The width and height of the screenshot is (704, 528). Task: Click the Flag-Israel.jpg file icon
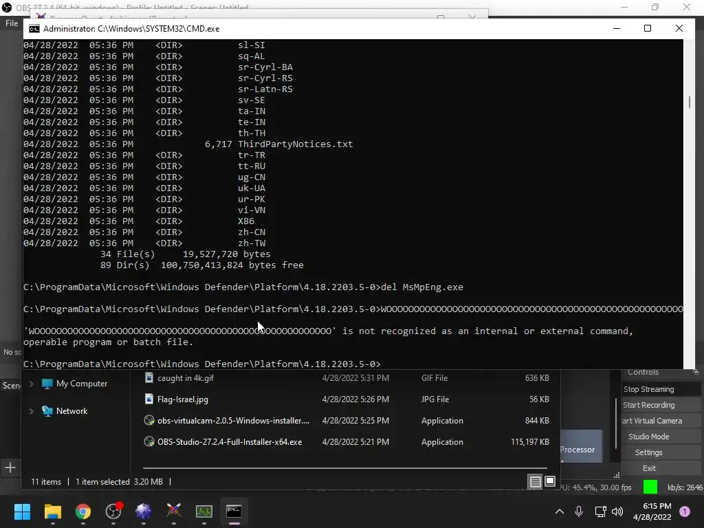(149, 399)
